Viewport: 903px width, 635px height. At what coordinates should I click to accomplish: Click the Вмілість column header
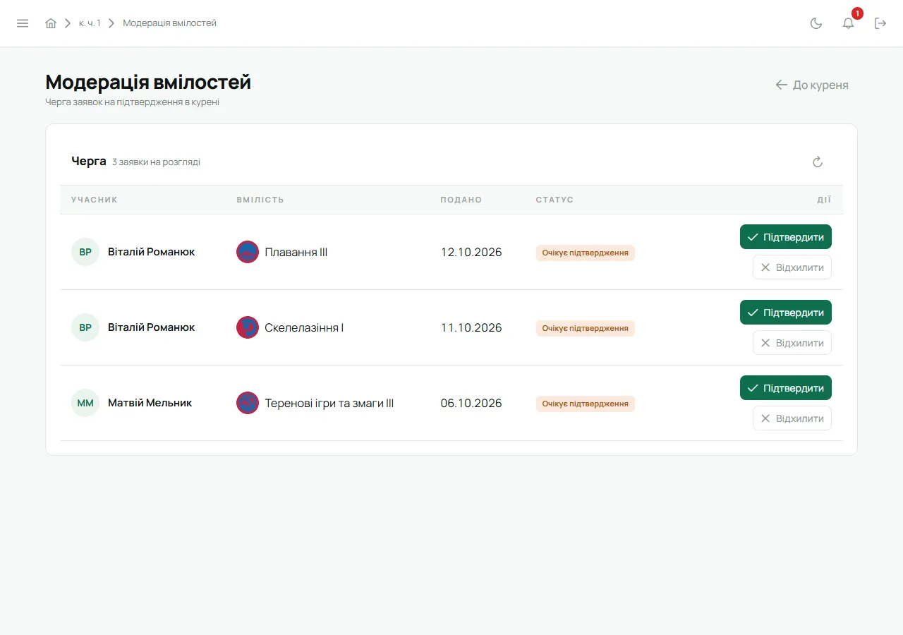(x=260, y=200)
